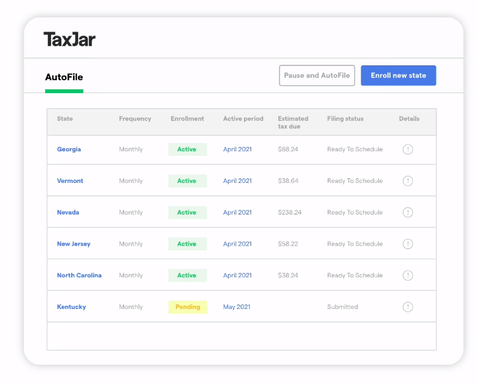Click Georgia's Monthly frequency cell
Image resolution: width=477 pixels, height=384 pixels.
click(131, 149)
